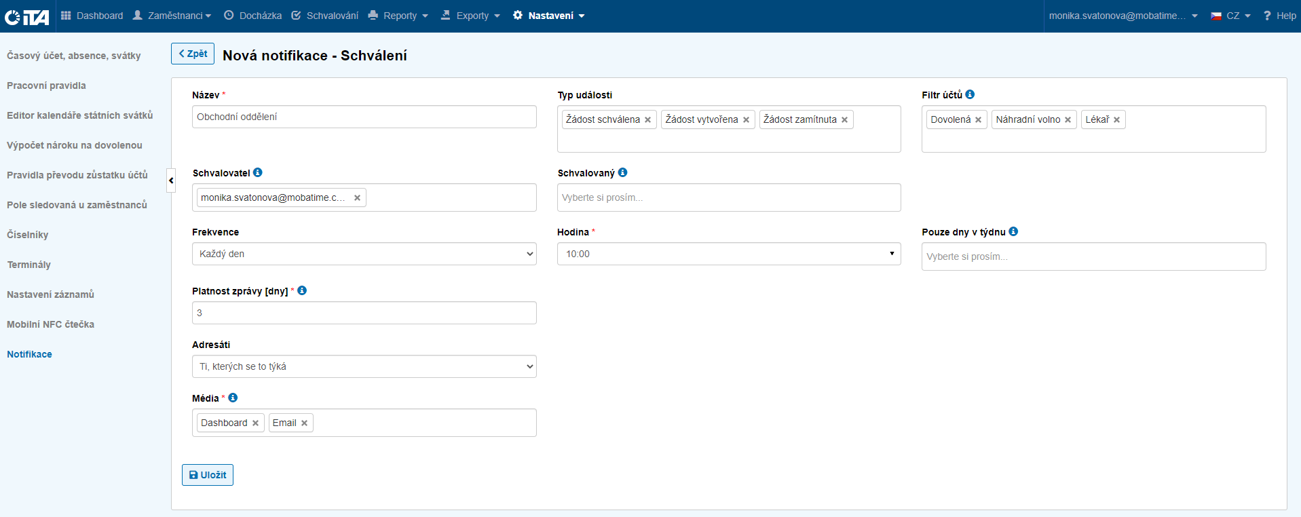Viewport: 1301px width, 517px height.
Task: Click info icon next to Pouze dny v týdnu
Action: (x=1013, y=232)
